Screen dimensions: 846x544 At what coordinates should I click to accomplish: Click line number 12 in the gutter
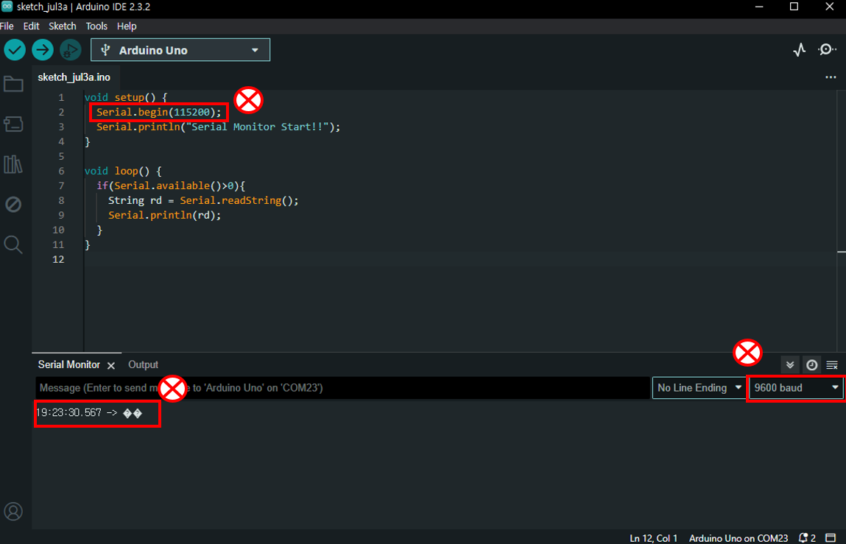point(58,260)
